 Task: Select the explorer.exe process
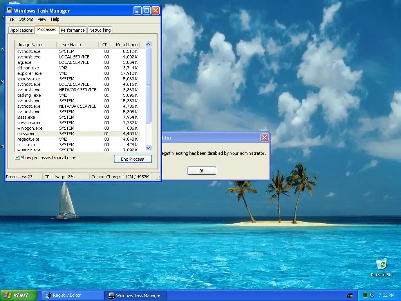[x=78, y=73]
